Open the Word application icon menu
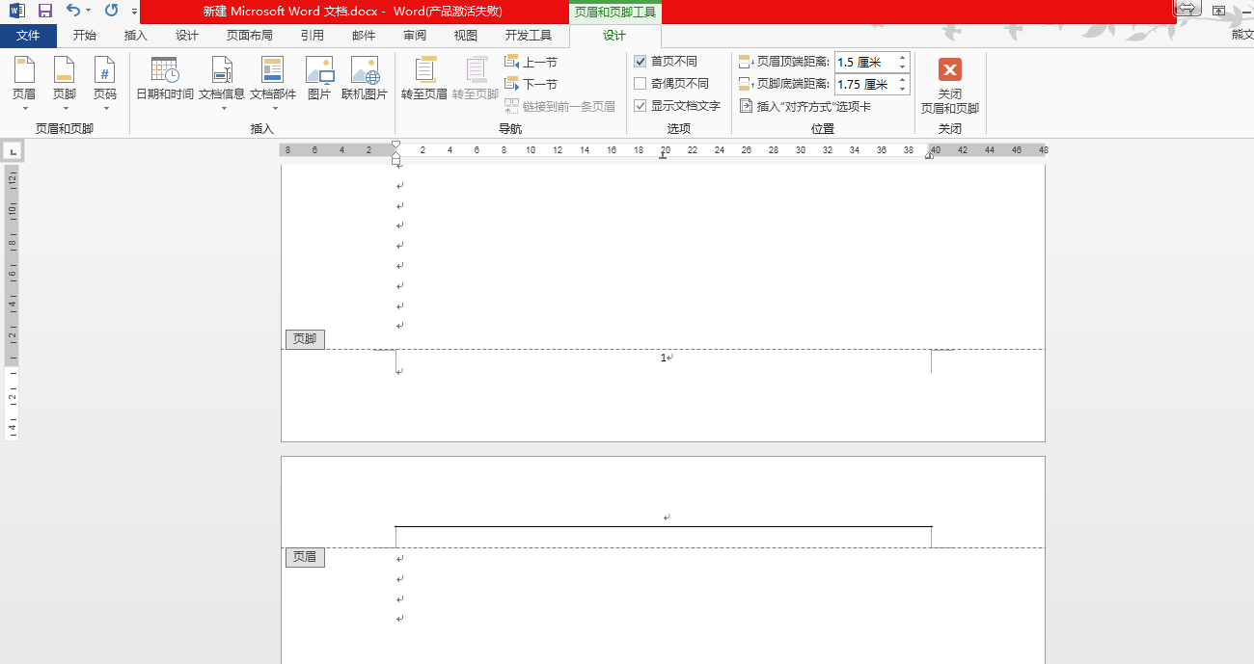1254x664 pixels. (x=17, y=11)
